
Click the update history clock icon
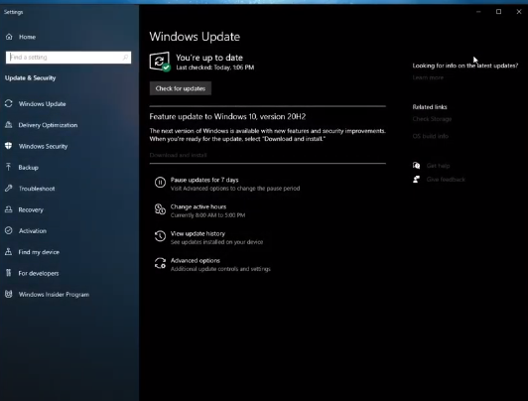(x=160, y=236)
